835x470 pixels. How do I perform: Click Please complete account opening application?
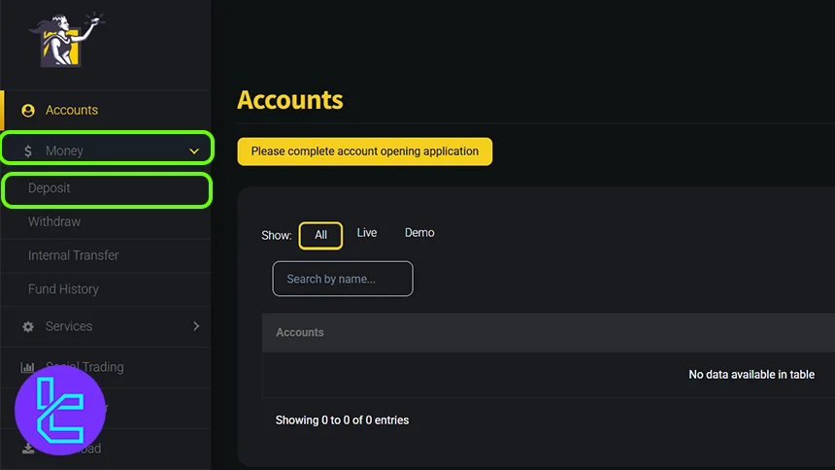(x=365, y=151)
